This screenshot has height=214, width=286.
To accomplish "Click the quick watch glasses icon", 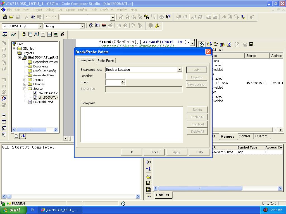I will (x=13, y=34).
